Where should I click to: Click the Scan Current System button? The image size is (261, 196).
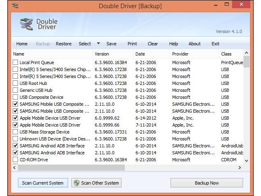(43, 183)
